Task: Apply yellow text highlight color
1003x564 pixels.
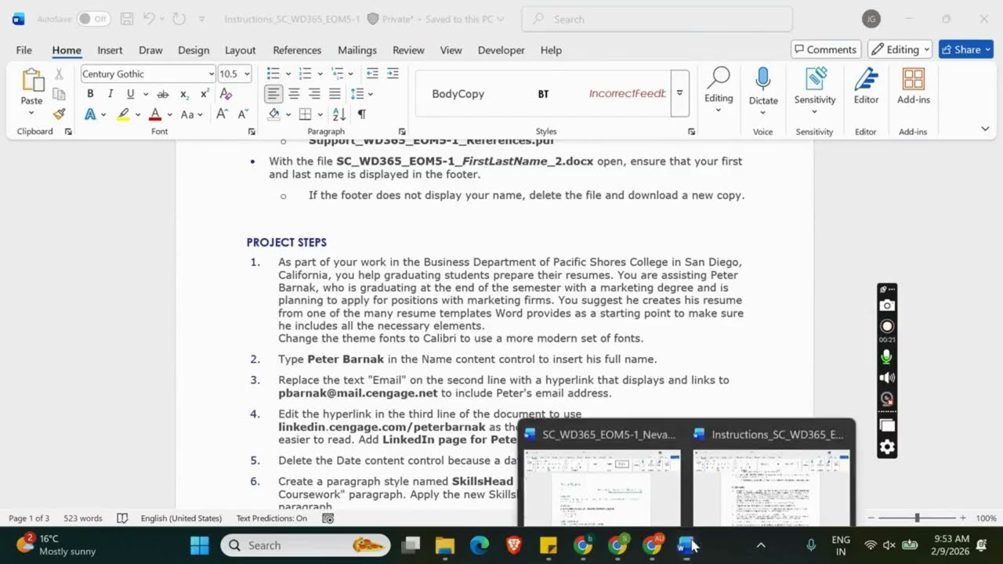Action: (x=123, y=114)
